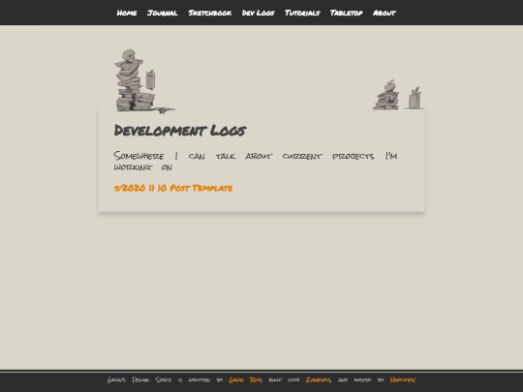Screen dimensions: 523x392
Task: Visit the Neocities link in footer
Action: click(403, 380)
